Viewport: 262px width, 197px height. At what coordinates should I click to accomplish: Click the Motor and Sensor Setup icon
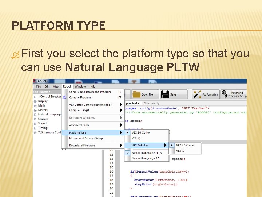point(226,94)
